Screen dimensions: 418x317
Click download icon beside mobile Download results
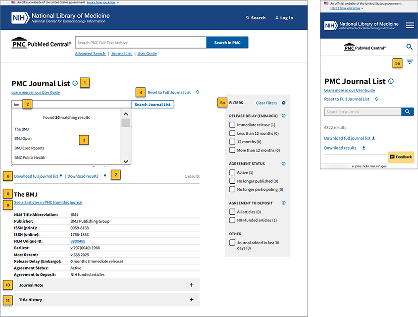(364, 148)
